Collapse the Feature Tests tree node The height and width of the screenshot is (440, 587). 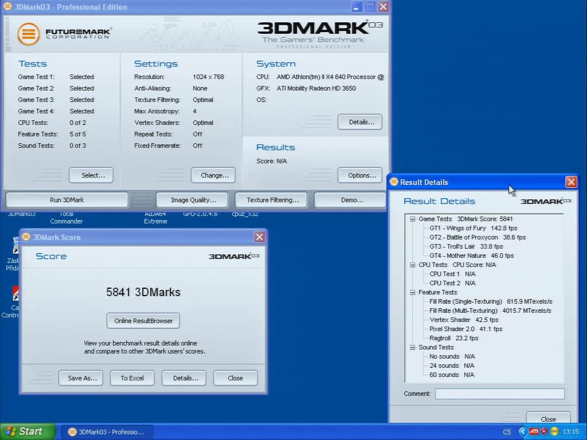click(x=412, y=292)
